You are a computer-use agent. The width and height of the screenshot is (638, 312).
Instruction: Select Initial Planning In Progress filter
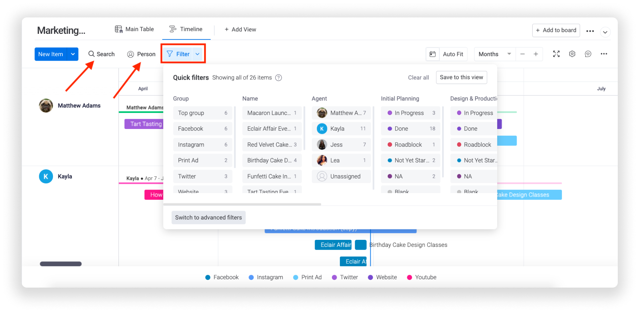click(x=410, y=113)
